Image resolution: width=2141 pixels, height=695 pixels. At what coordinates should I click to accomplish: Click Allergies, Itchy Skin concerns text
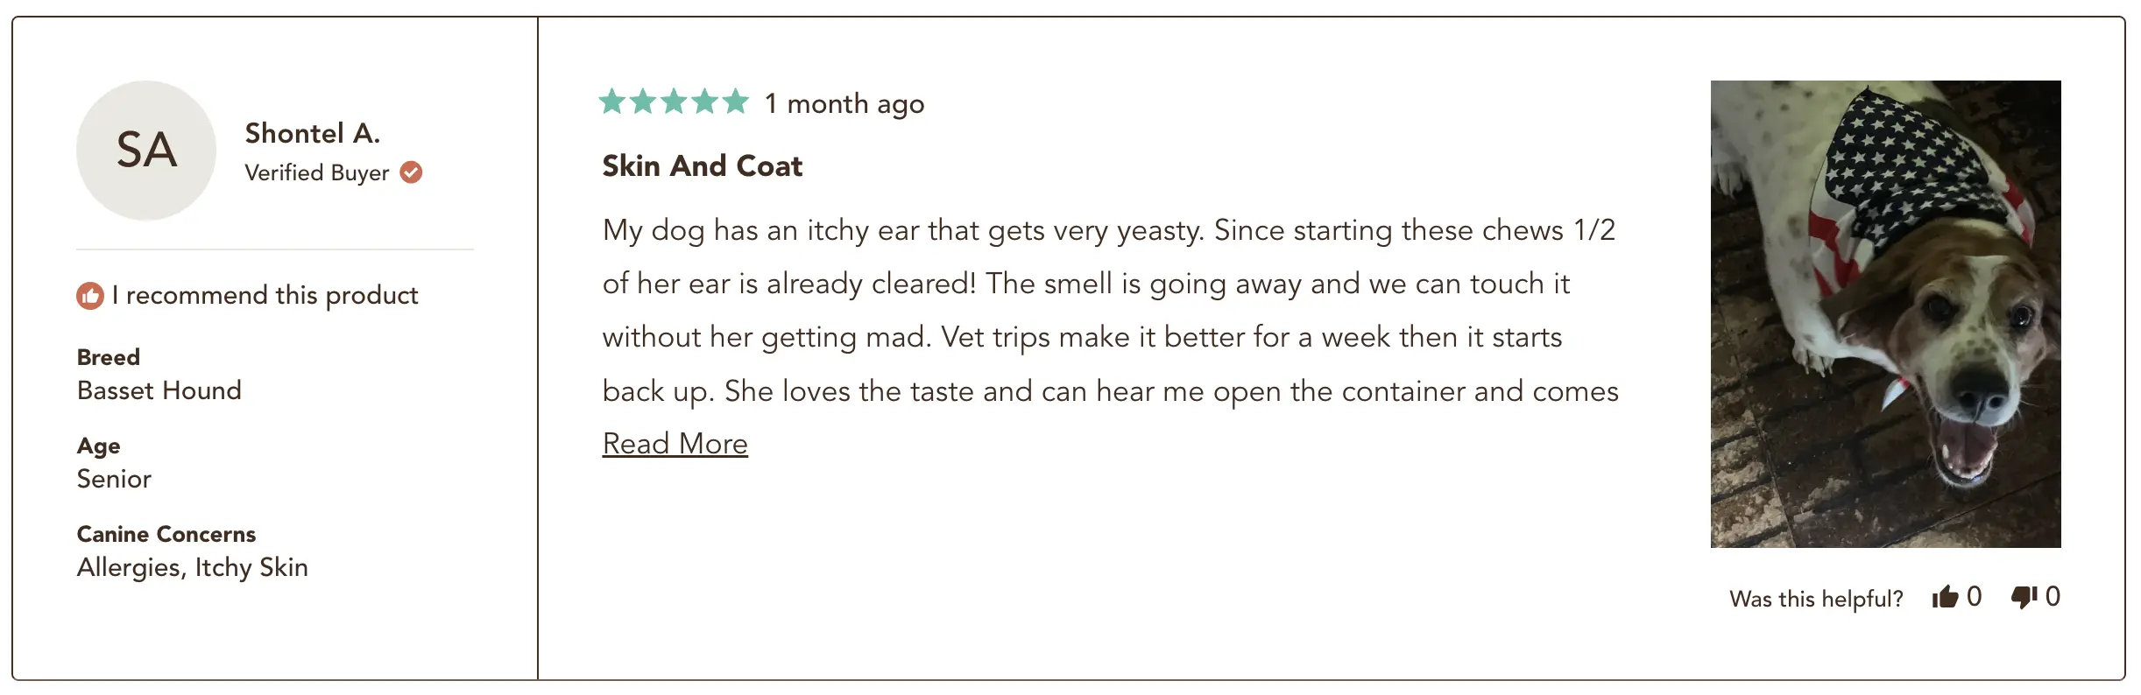point(192,568)
